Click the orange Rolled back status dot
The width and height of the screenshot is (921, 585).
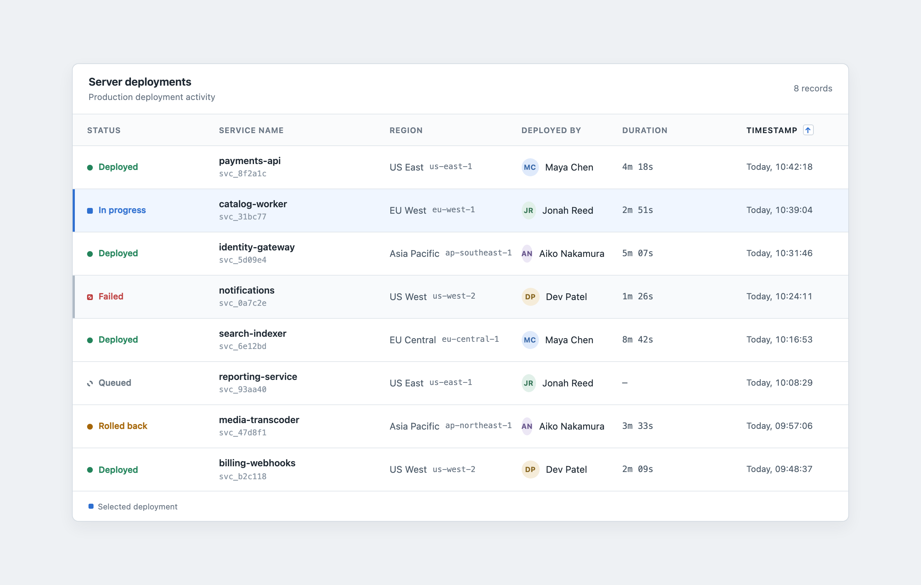click(x=90, y=427)
